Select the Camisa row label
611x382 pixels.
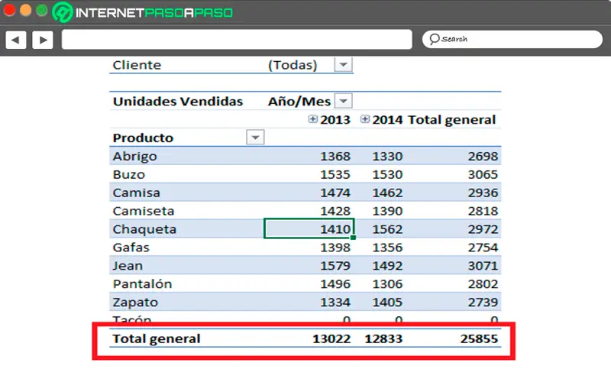[x=137, y=193]
